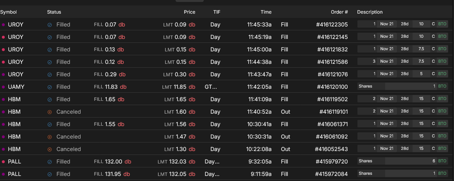Click Filled check icon for order #416122305

50,25
